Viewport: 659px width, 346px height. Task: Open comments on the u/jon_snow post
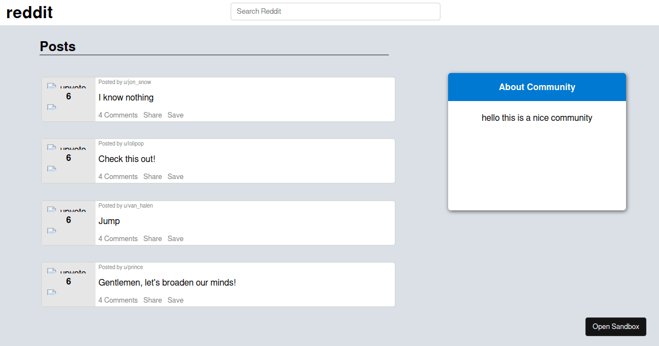tap(118, 115)
